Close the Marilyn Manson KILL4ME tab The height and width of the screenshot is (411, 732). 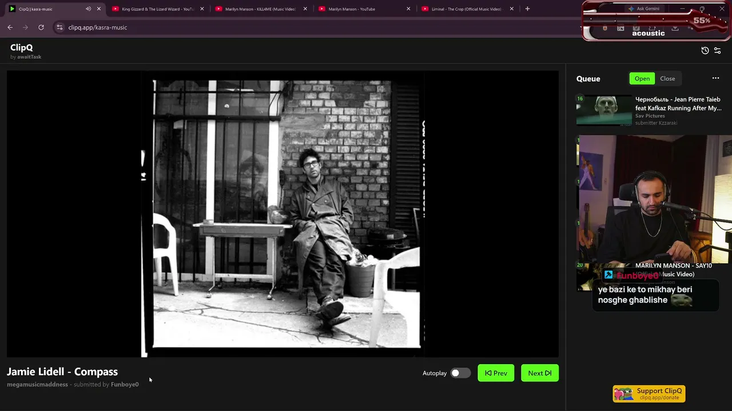pos(305,9)
